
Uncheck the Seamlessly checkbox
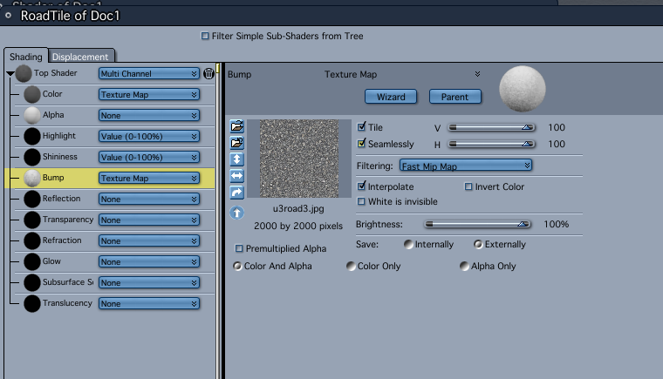pyautogui.click(x=361, y=143)
